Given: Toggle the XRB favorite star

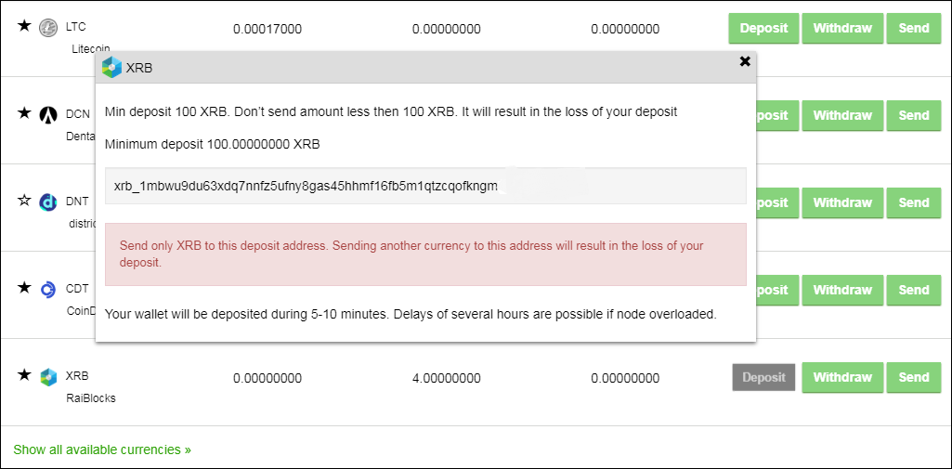Looking at the screenshot, I should pos(24,375).
